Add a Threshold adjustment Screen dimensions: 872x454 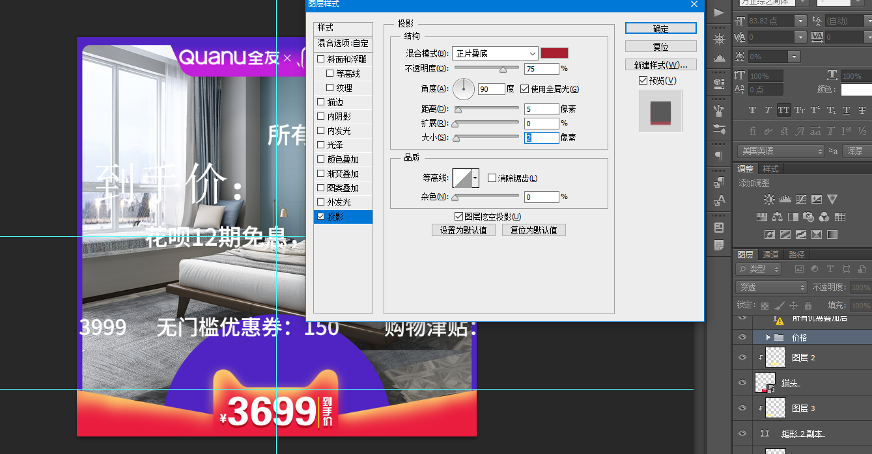pyautogui.click(x=801, y=234)
